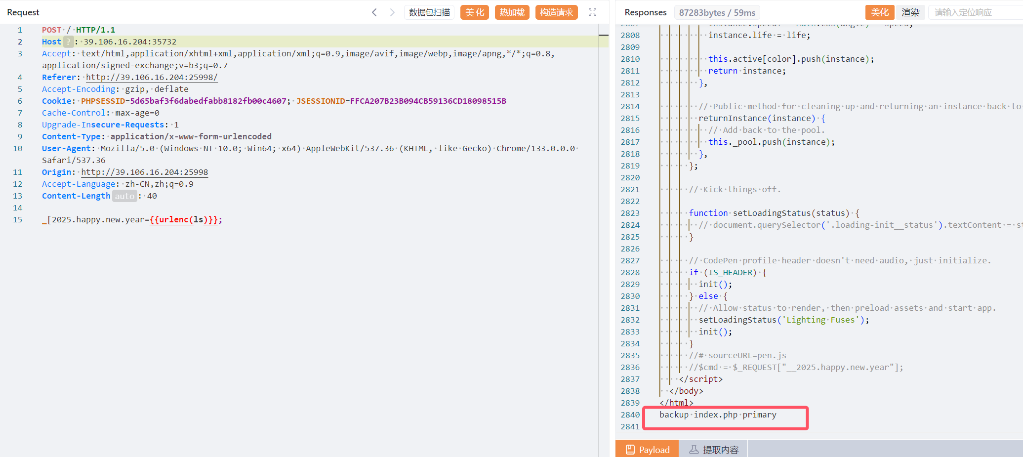This screenshot has width=1023, height=457.
Task: Click the Responses panel title
Action: tap(645, 12)
